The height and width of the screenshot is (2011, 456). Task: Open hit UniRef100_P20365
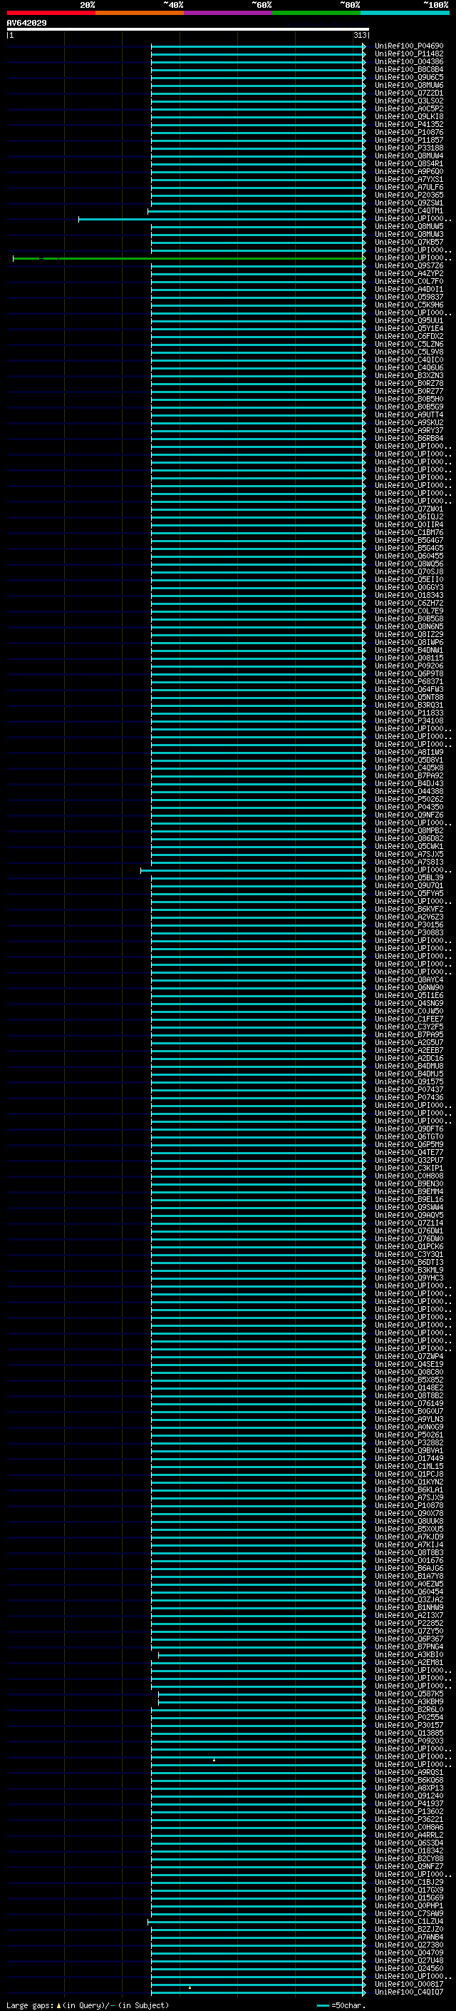pyautogui.click(x=408, y=195)
